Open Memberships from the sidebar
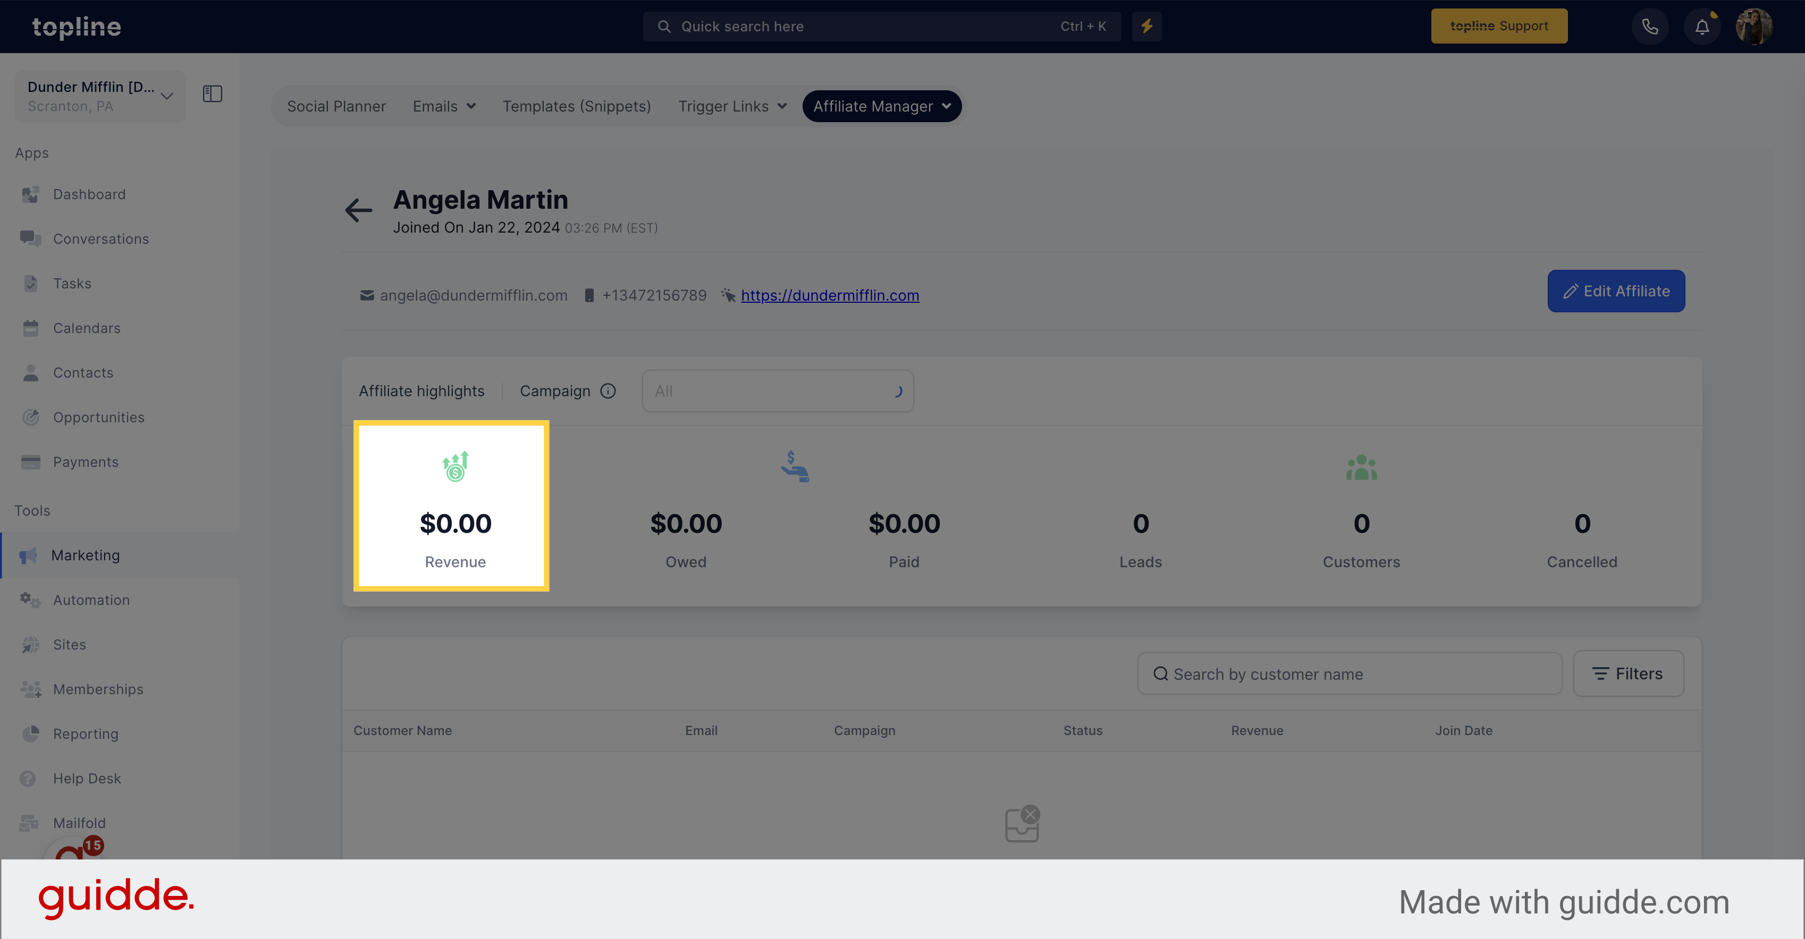The height and width of the screenshot is (939, 1805). [98, 690]
